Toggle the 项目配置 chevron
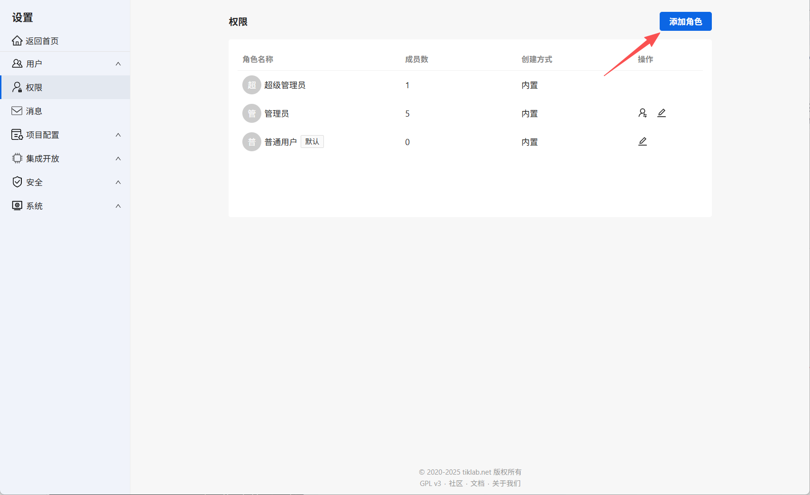This screenshot has height=495, width=810. (118, 135)
